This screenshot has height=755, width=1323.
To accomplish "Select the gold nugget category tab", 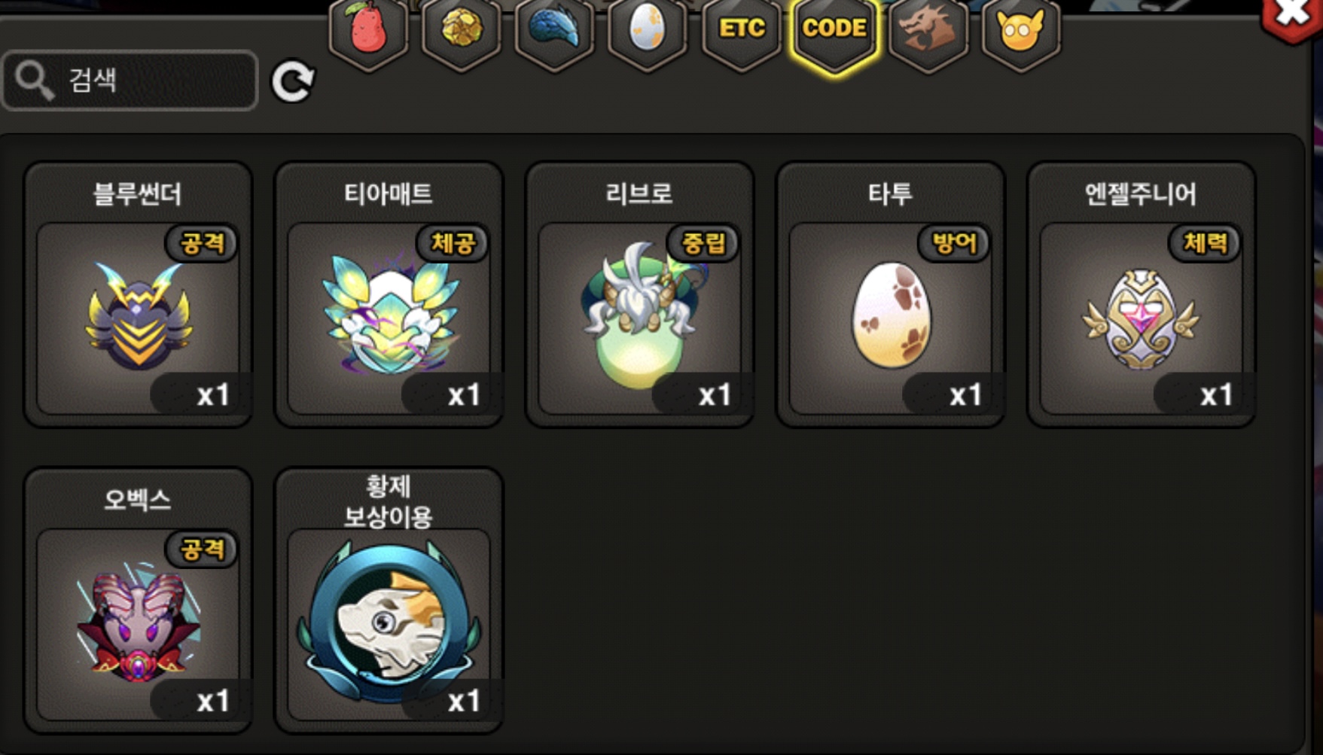I will click(x=462, y=32).
